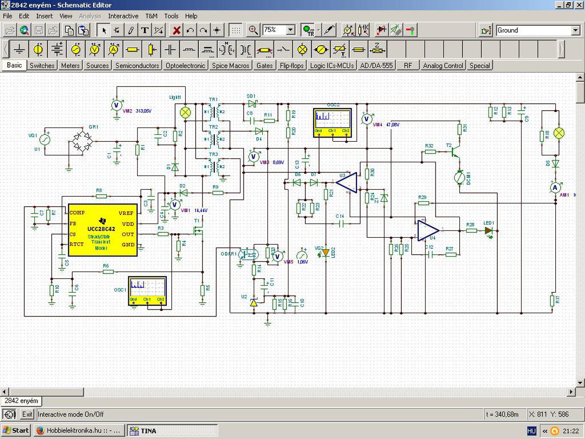Expand the Ground component dropdown
This screenshot has height=439, width=585.
pos(576,30)
